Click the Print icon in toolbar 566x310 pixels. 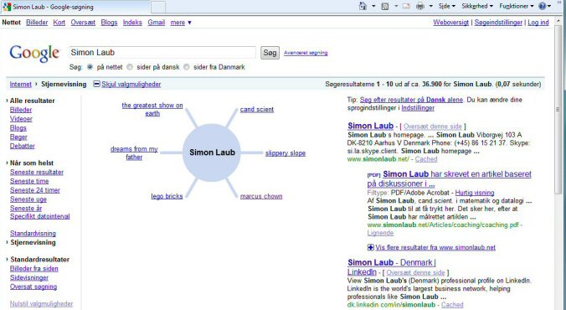coord(420,6)
